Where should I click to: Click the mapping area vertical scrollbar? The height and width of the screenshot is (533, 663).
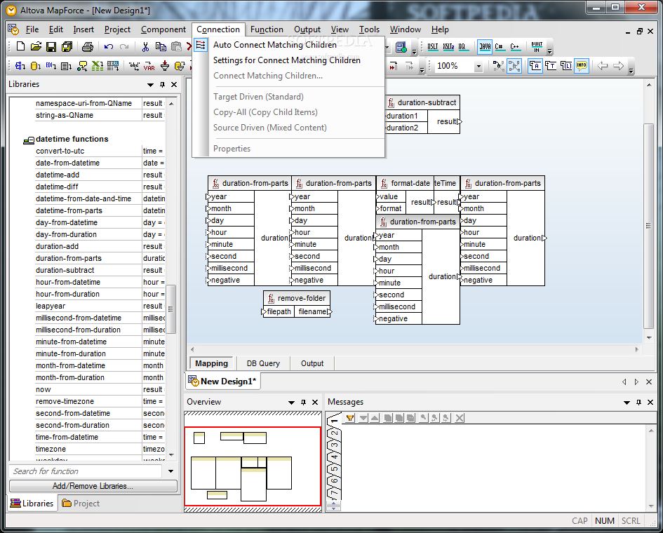coord(649,226)
